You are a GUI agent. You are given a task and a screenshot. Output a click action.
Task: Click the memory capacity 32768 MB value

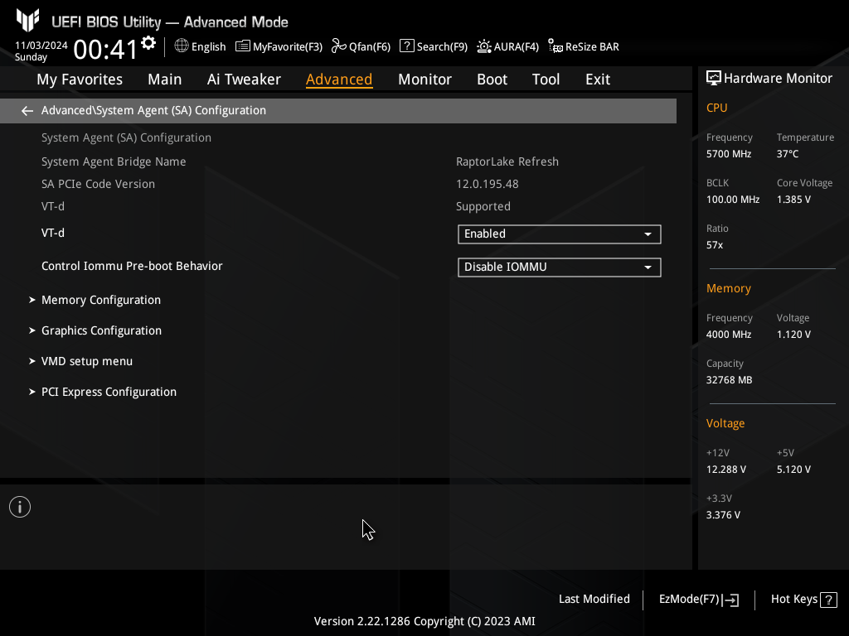click(x=730, y=380)
